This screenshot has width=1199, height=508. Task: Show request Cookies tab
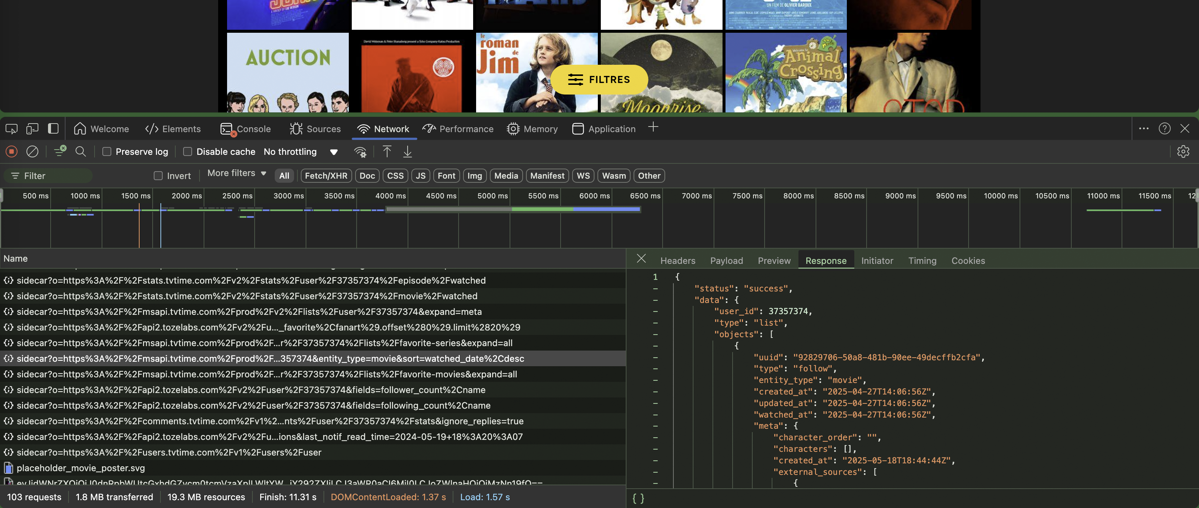[x=968, y=261]
